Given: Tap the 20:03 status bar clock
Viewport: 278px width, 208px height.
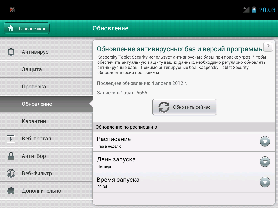Looking at the screenshot, I should tap(267, 10).
